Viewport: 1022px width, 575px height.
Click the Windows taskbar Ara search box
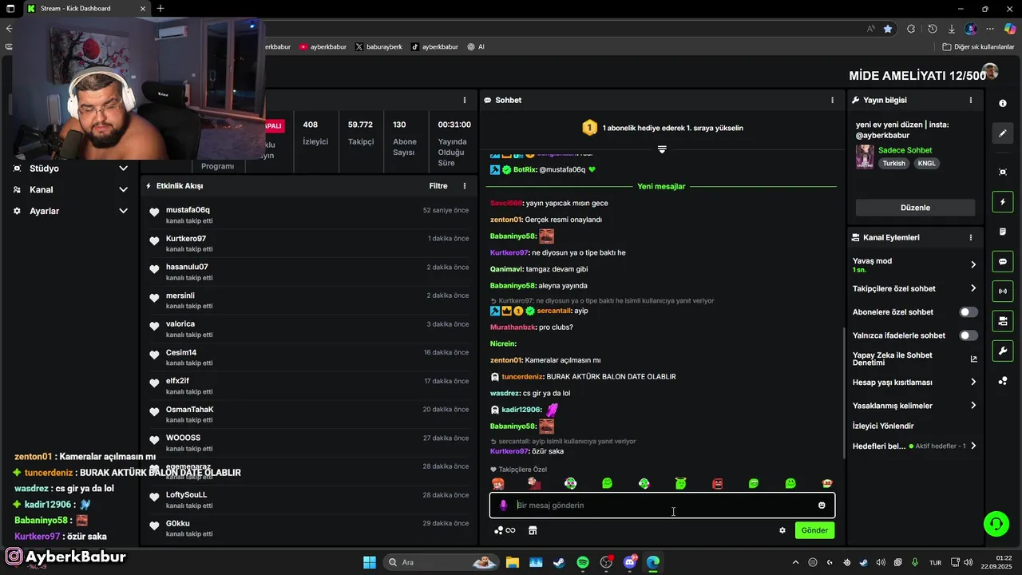point(441,562)
